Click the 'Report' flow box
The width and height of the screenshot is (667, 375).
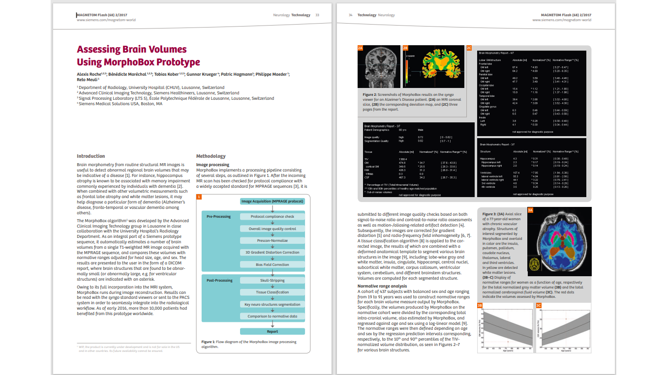pyautogui.click(x=273, y=331)
